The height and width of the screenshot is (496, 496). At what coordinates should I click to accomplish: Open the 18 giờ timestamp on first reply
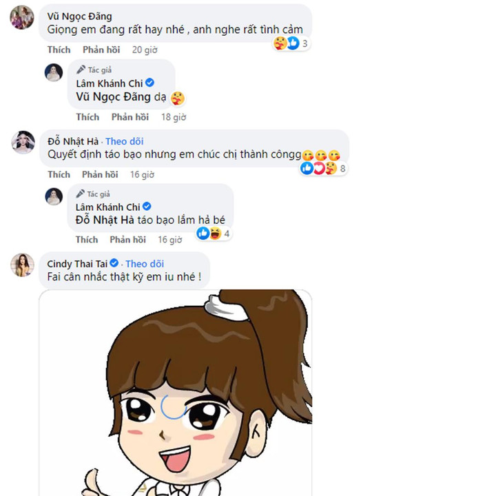coord(174,117)
